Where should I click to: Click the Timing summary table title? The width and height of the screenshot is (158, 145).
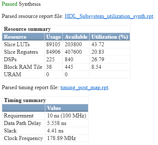click(25, 100)
